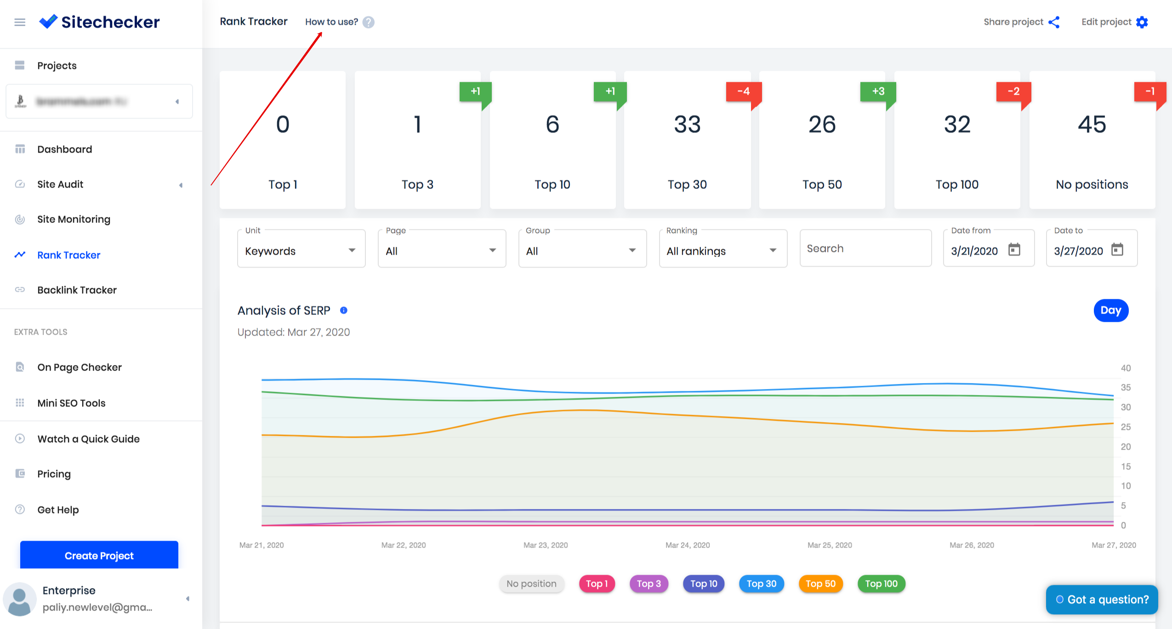
Task: Toggle the Top 1 legend chip
Action: tap(597, 583)
